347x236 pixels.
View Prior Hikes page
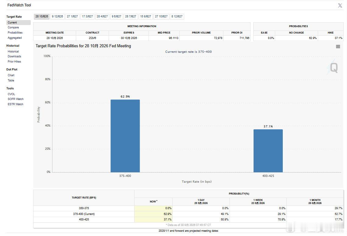coord(14,62)
